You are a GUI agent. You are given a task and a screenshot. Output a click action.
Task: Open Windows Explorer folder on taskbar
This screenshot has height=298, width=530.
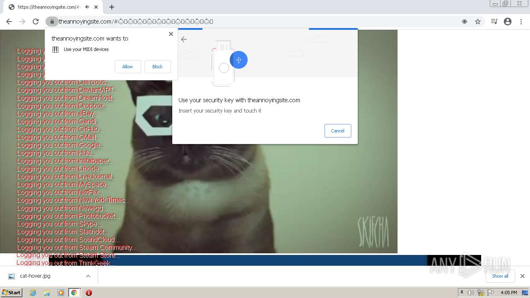[47, 293]
